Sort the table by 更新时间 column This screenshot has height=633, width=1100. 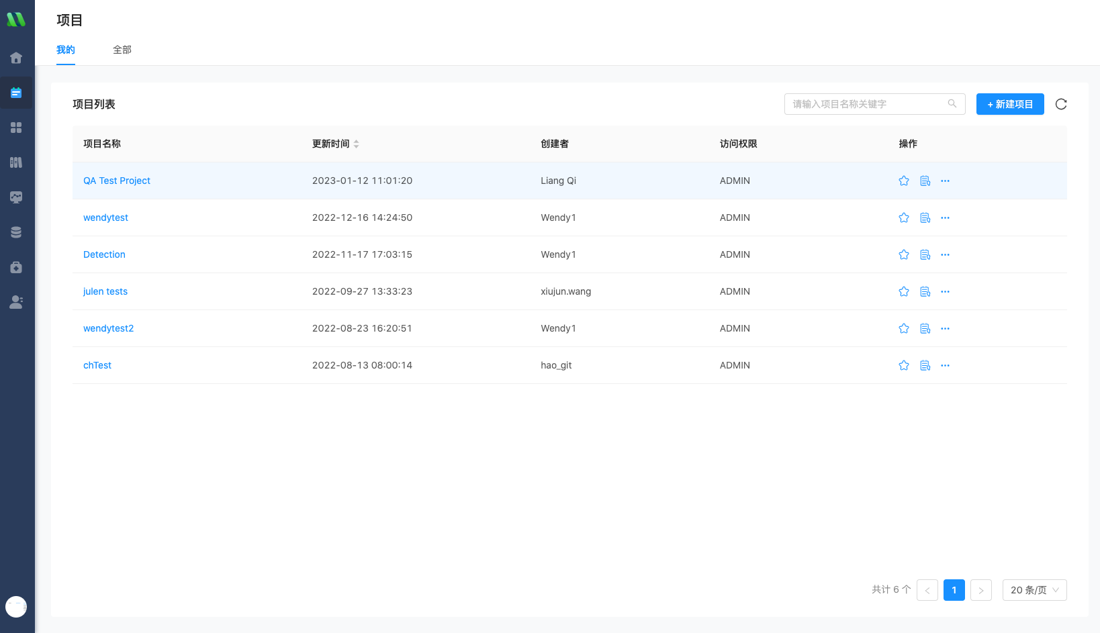[x=356, y=144]
